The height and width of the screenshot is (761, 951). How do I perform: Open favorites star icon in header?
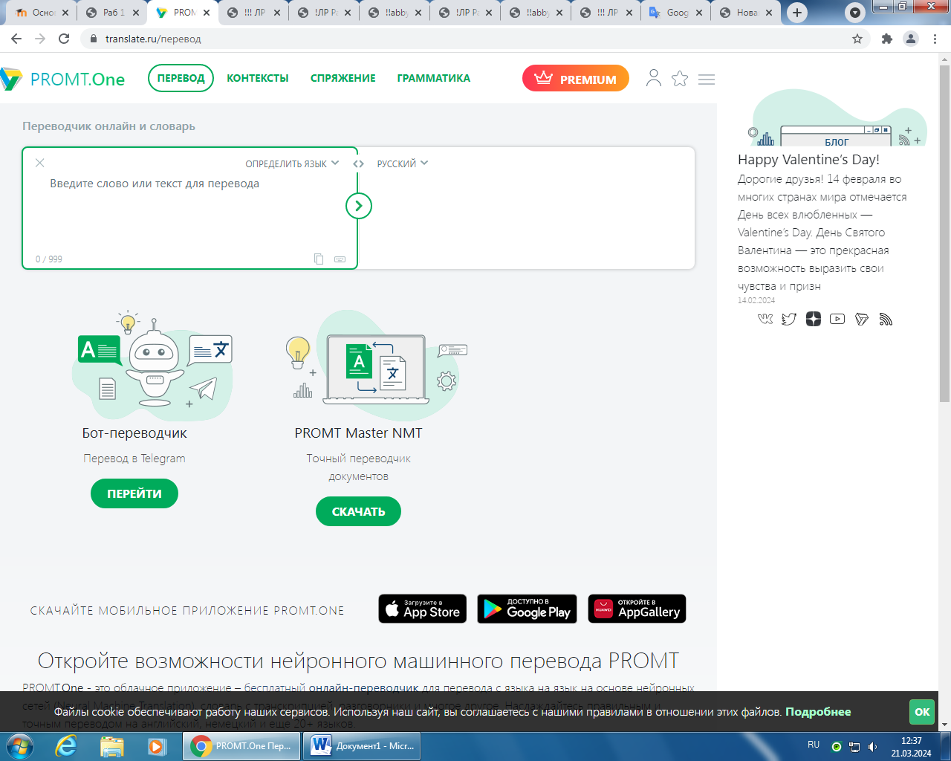(680, 78)
